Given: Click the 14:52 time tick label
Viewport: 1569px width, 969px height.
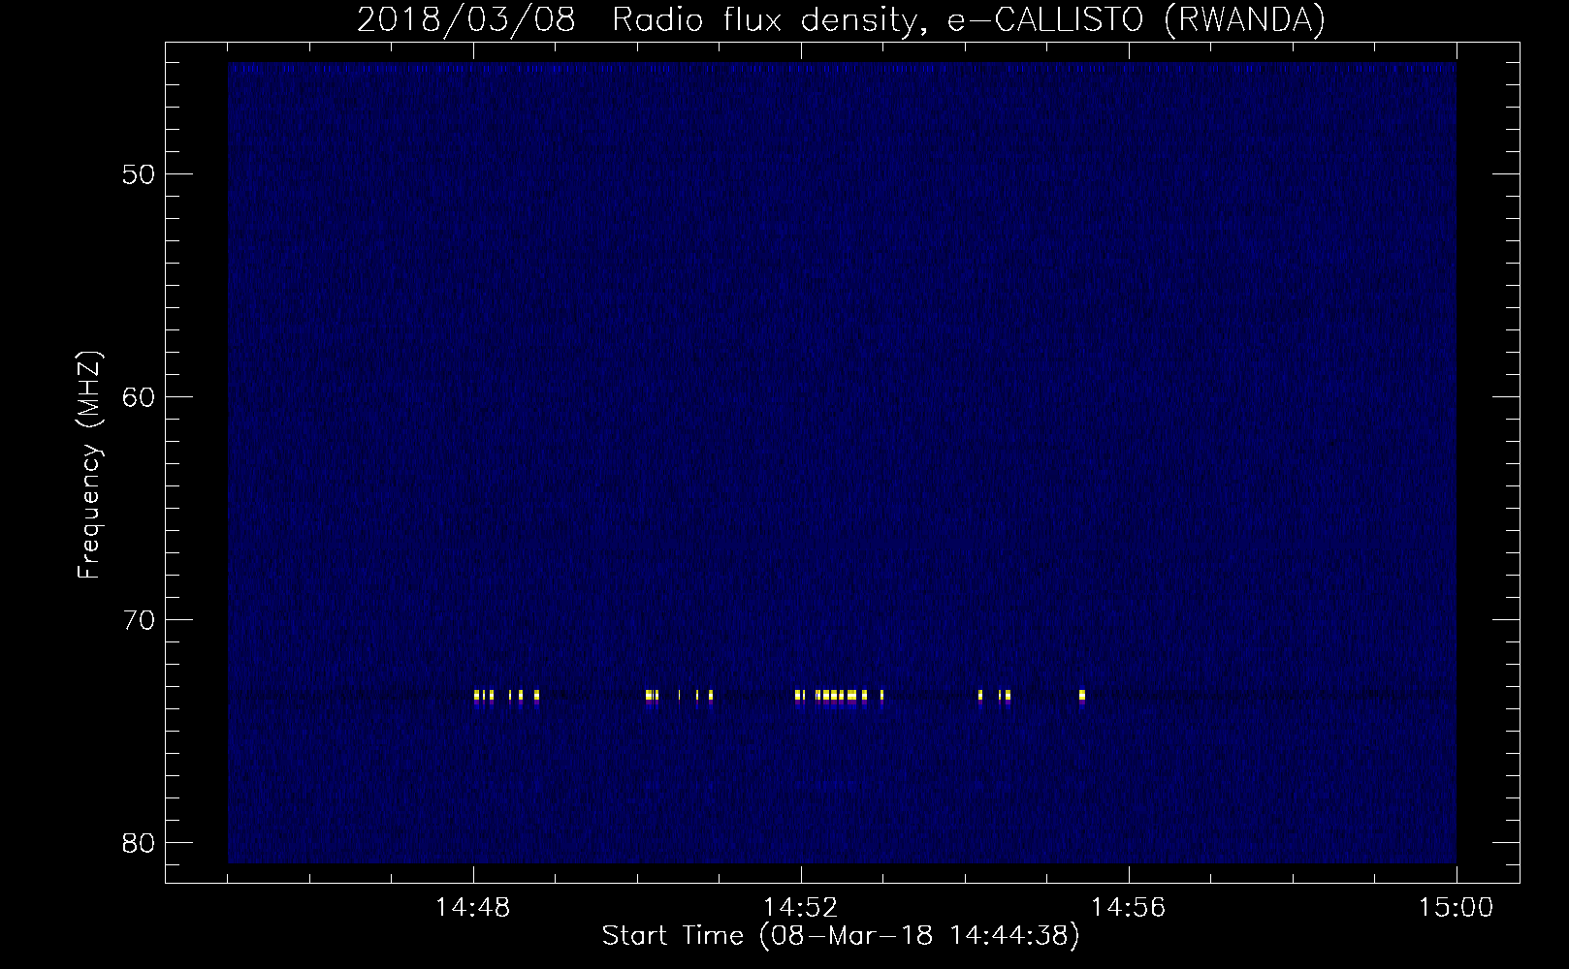Looking at the screenshot, I should coord(801,908).
